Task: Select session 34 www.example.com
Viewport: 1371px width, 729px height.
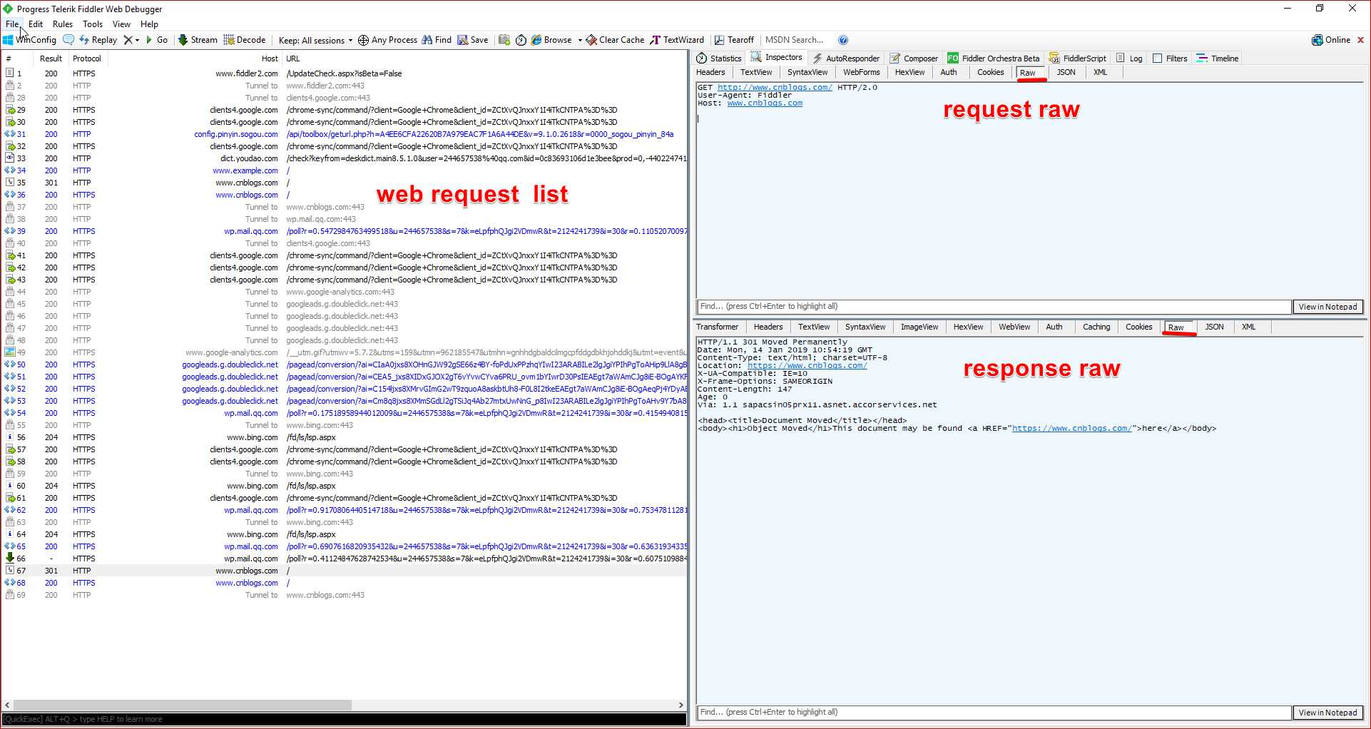Action: pyautogui.click(x=344, y=170)
